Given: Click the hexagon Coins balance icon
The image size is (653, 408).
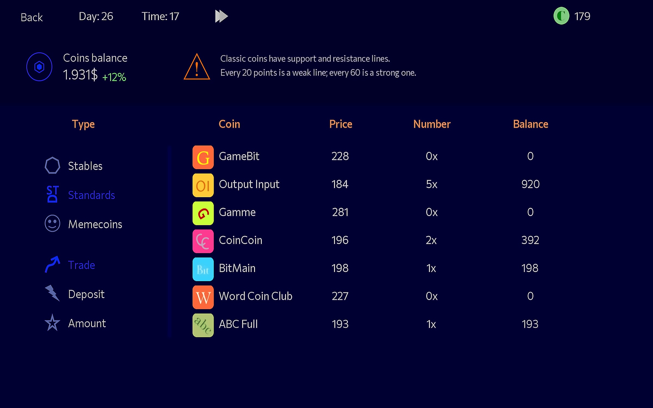Looking at the screenshot, I should pyautogui.click(x=39, y=67).
